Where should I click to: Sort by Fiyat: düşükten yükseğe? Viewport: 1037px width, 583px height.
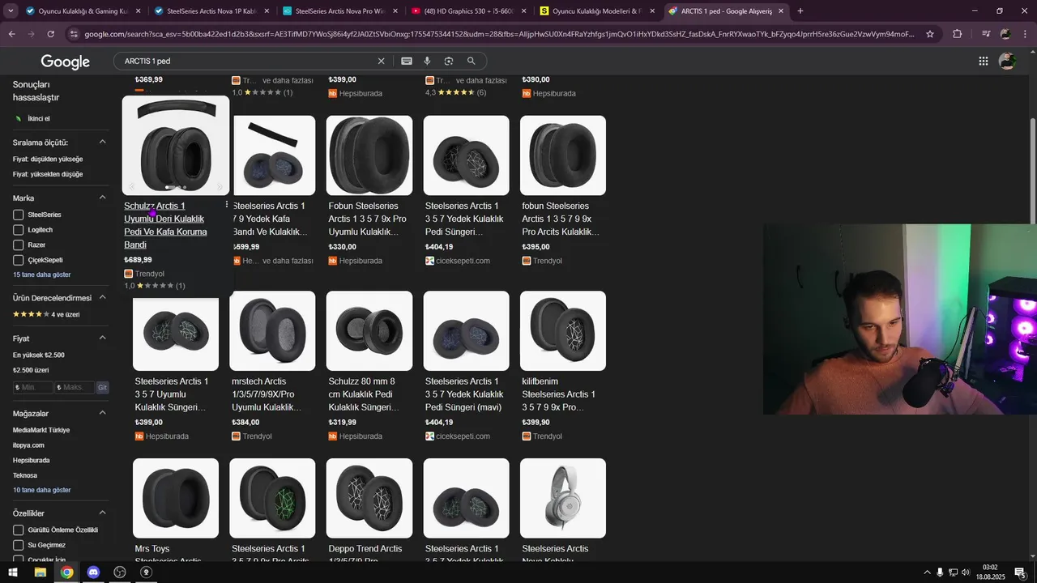[48, 159]
